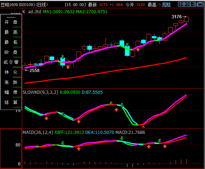Click 最低 row in the info panel

[11, 42]
